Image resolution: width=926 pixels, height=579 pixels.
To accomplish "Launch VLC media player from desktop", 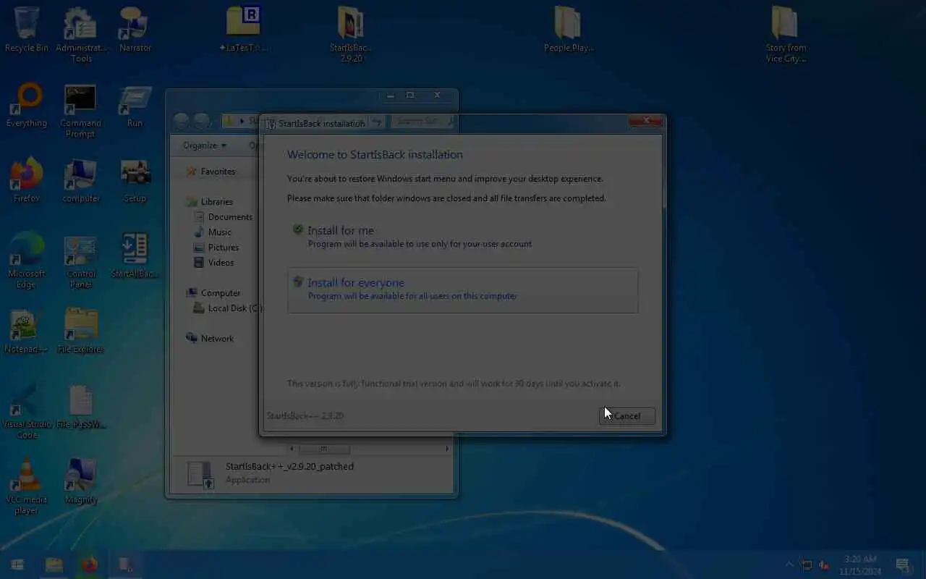I will pos(27,486).
